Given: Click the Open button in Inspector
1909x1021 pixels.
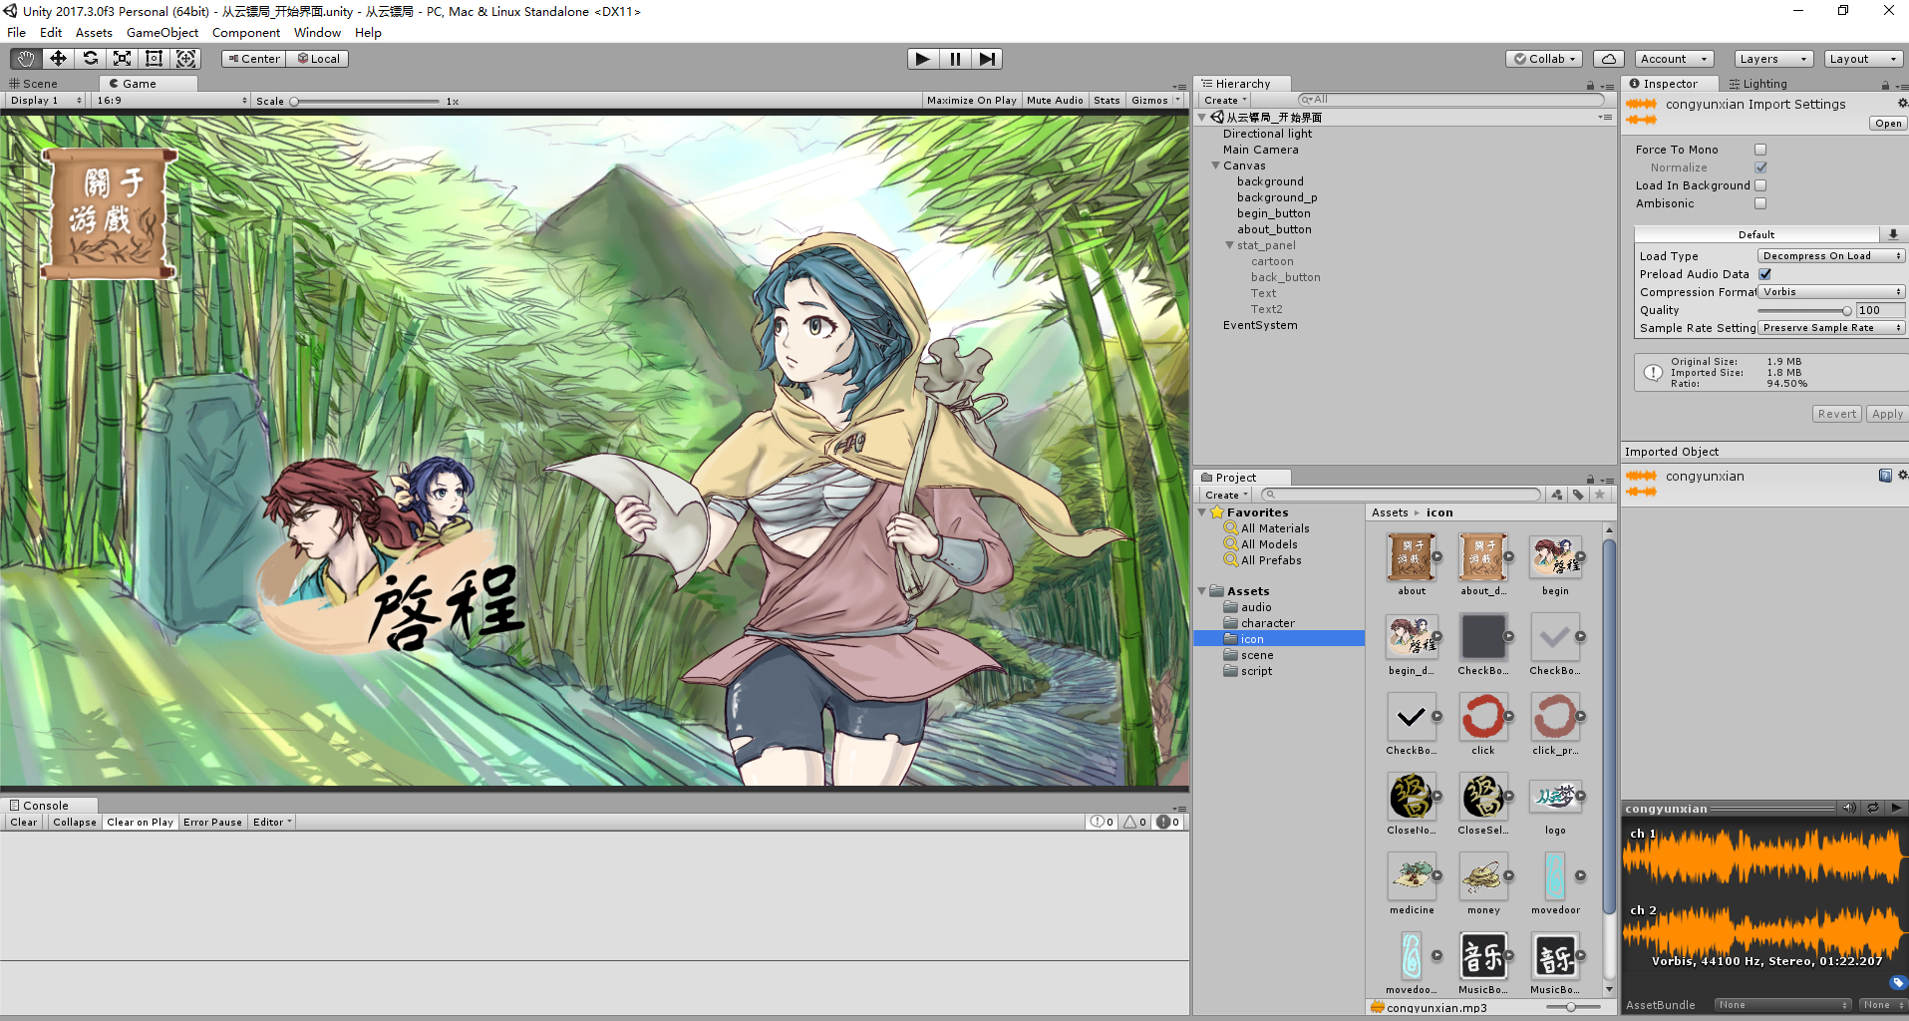Looking at the screenshot, I should click(x=1888, y=124).
